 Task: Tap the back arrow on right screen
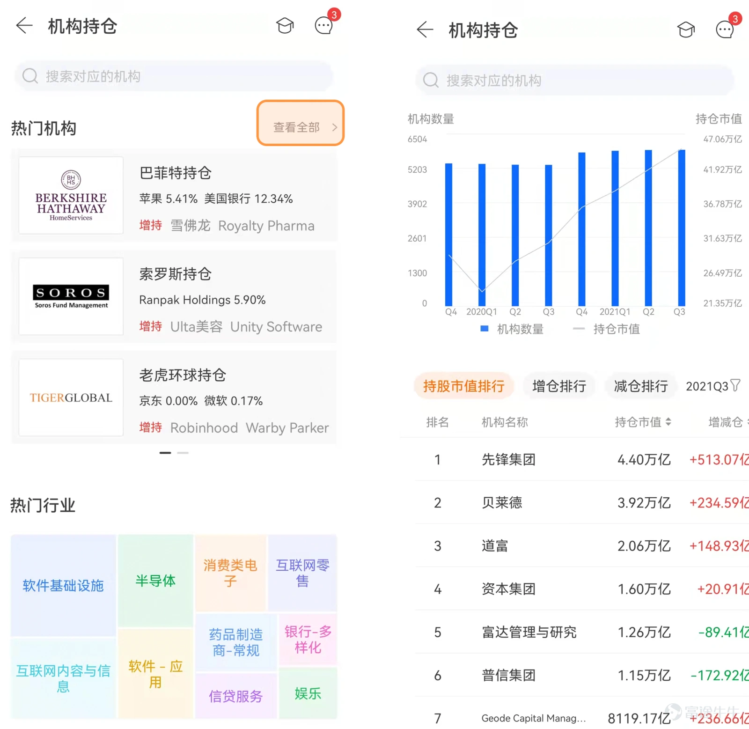coord(425,29)
